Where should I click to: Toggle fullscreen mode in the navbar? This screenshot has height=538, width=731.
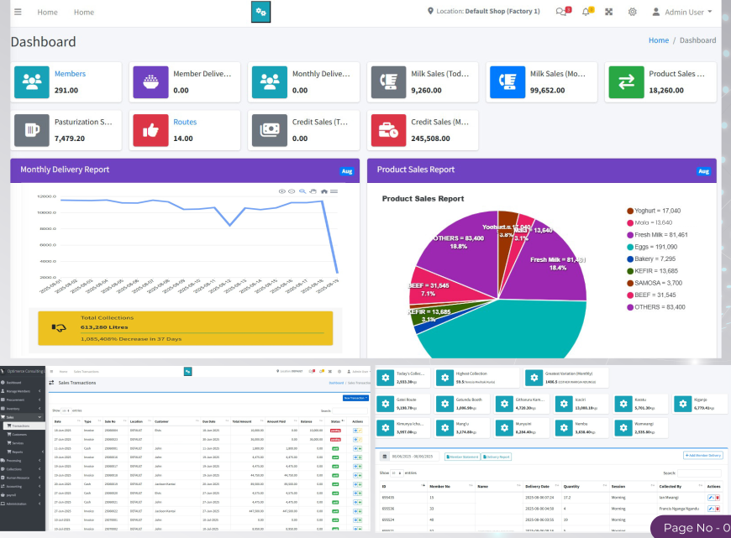(609, 11)
